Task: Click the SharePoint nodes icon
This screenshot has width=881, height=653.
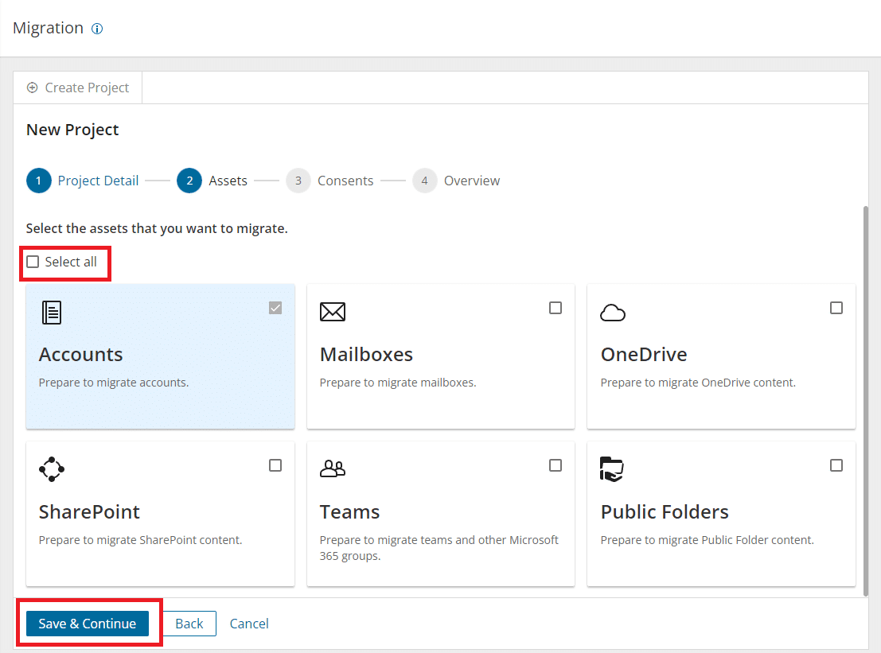Action: pyautogui.click(x=52, y=468)
